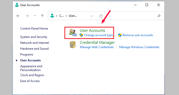Viewport: 179px width, 95px height.
Task: Select 'C...' breadcrumb in address bar
Action: pos(61,16)
